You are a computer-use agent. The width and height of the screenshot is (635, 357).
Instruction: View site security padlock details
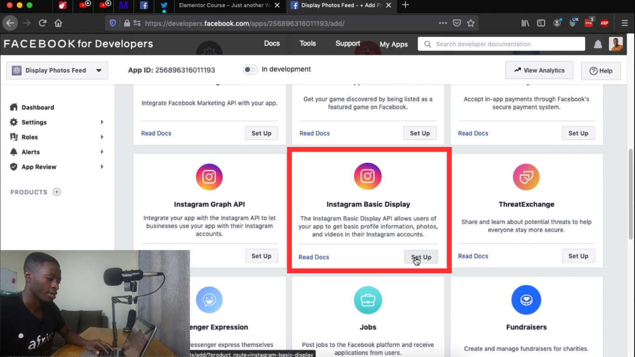[127, 23]
